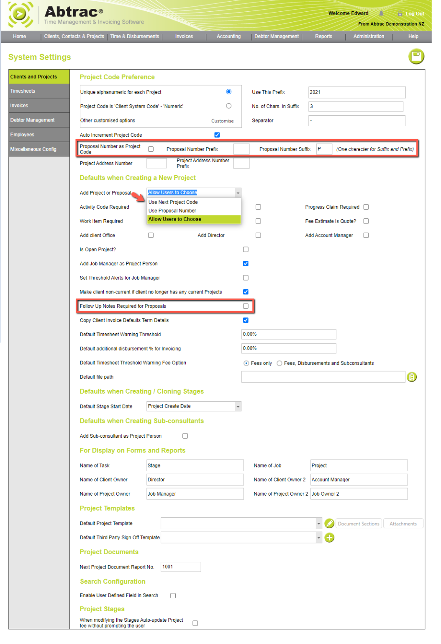Open the Default Project Template dropdown

point(318,523)
